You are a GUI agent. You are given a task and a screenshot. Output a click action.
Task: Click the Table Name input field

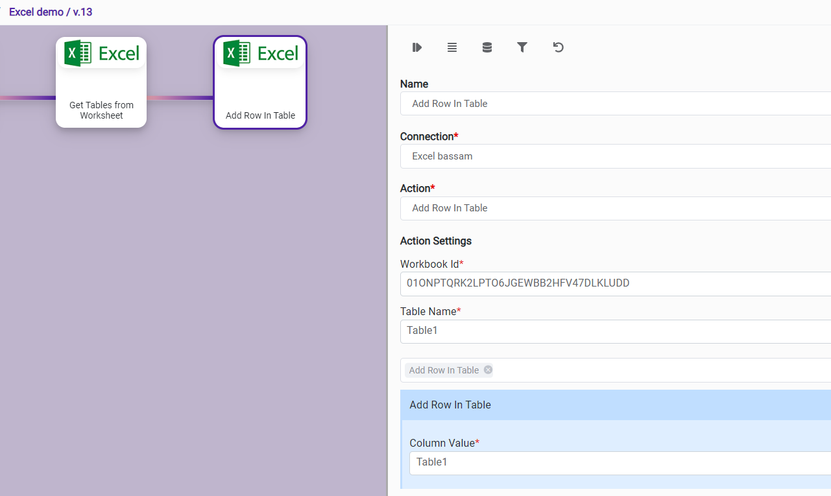click(615, 331)
